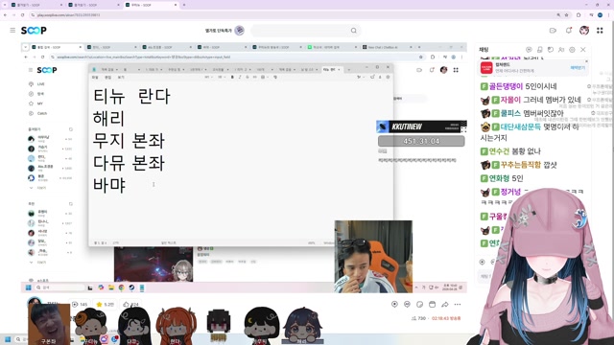Open the browser three-dot menu
614x345 pixels.
point(608,15)
